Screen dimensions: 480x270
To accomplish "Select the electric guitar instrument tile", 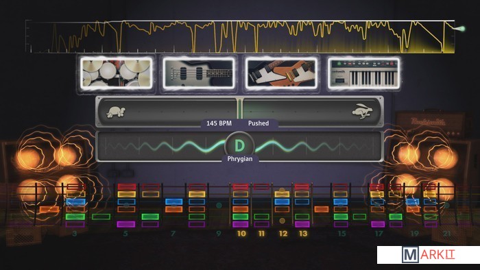I will pos(281,73).
